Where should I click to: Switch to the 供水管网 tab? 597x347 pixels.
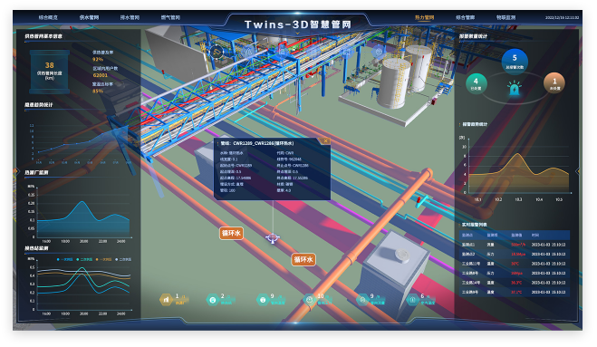click(x=89, y=17)
